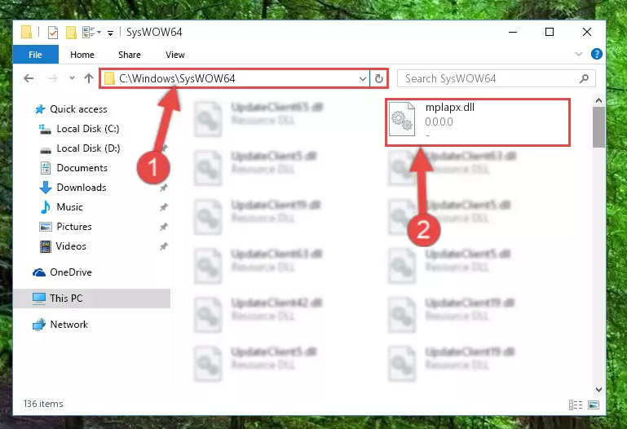
Task: Click the mplapx.dll gear file icon
Action: click(402, 119)
